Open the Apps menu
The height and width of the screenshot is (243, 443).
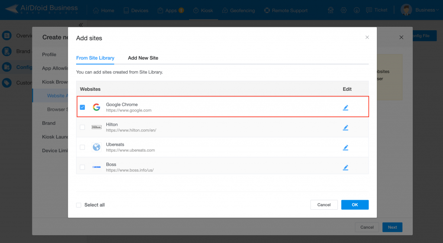(167, 10)
